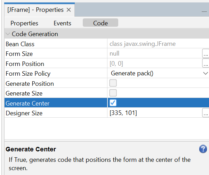This screenshot has height=175, width=209.
Task: Open the Form Size editor ellipsis button
Action: [206, 53]
